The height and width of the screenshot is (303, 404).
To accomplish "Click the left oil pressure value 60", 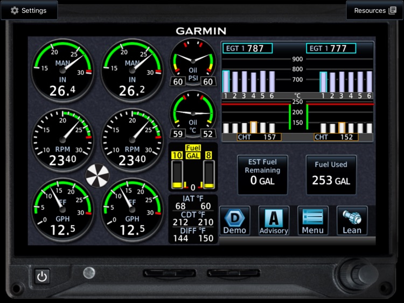I will pyautogui.click(x=178, y=82).
